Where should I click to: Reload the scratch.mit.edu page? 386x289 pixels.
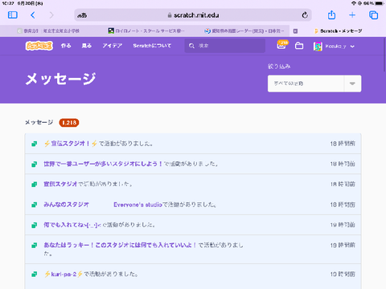pyautogui.click(x=305, y=15)
